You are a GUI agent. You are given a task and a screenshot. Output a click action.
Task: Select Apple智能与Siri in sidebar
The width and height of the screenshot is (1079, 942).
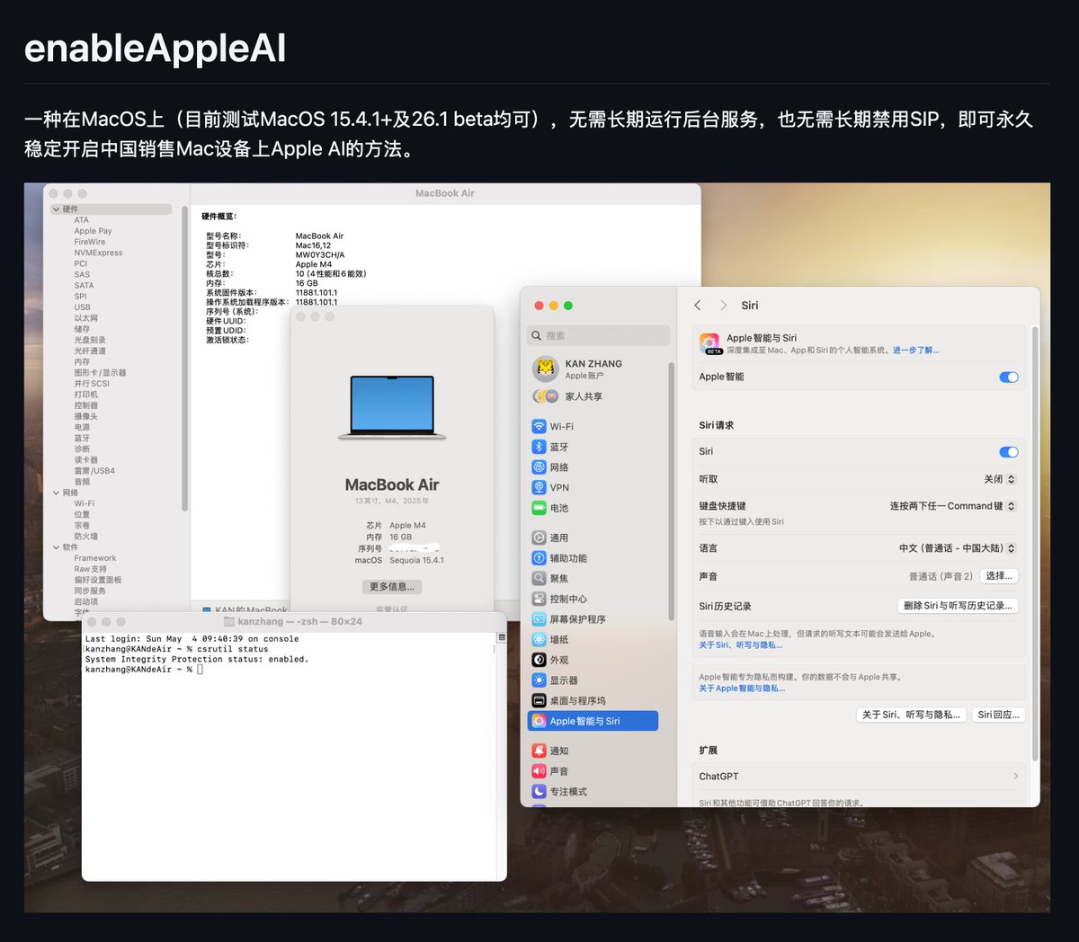pyautogui.click(x=593, y=721)
